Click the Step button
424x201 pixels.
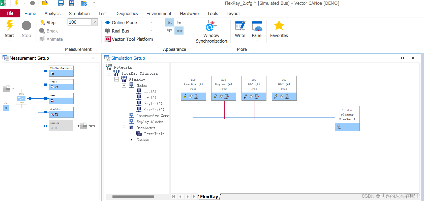pyautogui.click(x=48, y=22)
